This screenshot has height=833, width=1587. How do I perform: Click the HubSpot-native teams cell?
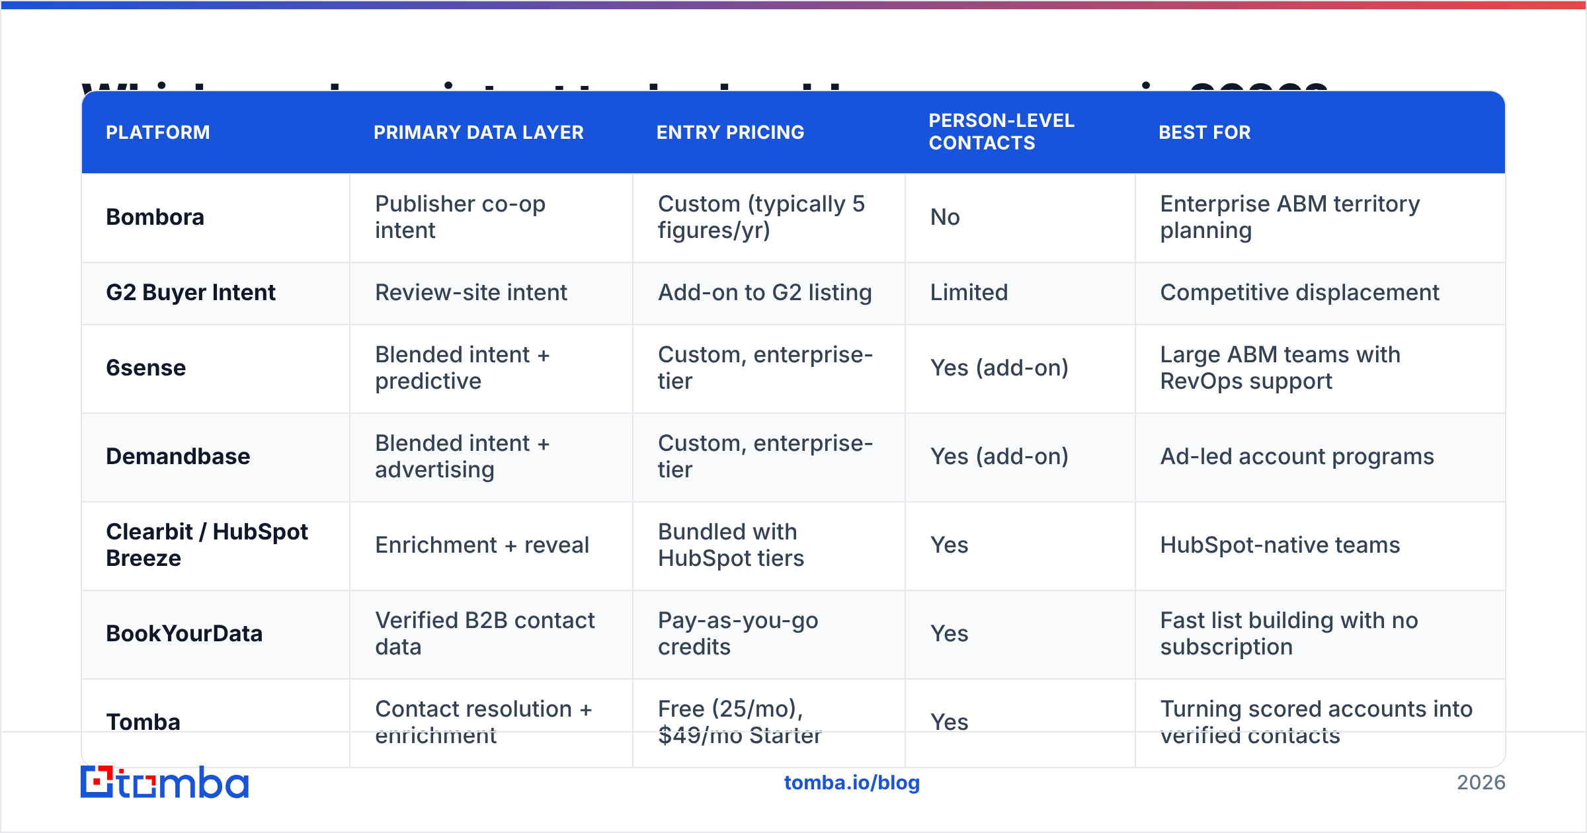1321,545
